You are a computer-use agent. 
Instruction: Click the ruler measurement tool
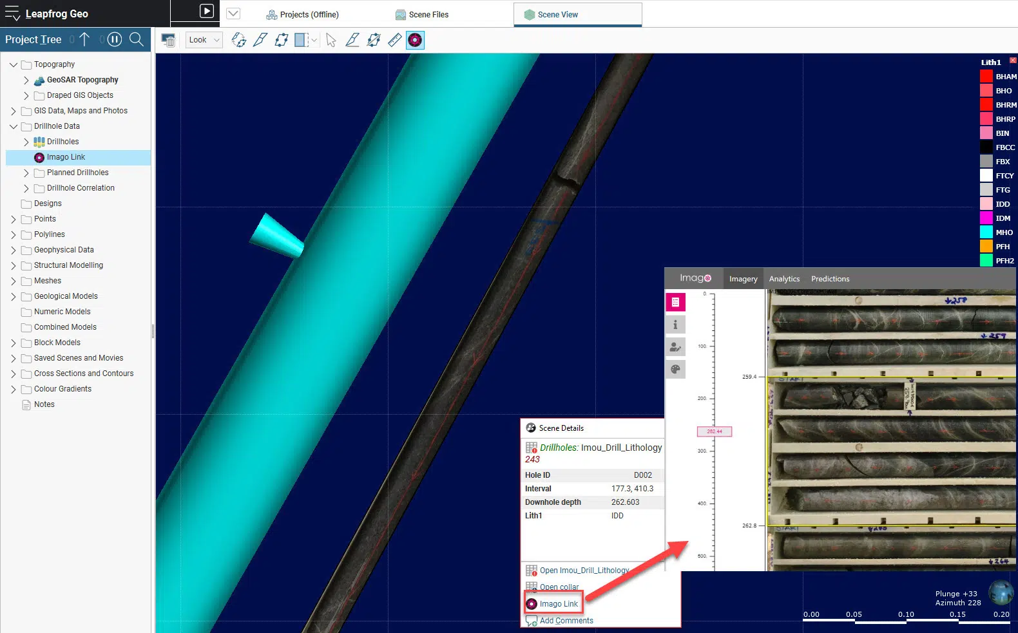[x=394, y=40]
